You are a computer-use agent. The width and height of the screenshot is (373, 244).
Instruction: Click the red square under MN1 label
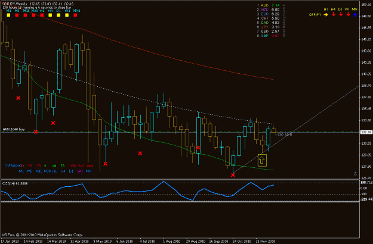[x=75, y=15]
